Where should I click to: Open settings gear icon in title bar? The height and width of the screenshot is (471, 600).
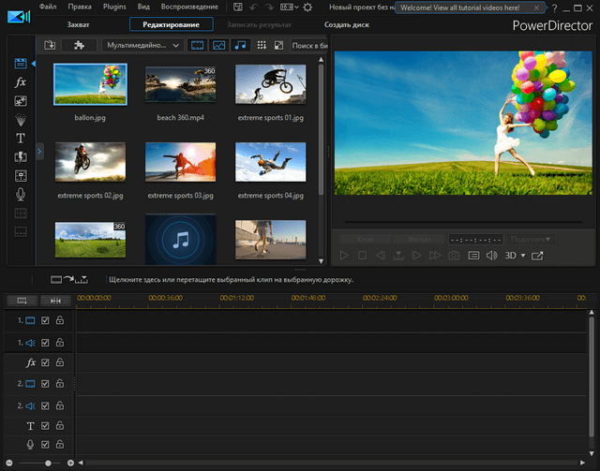pyautogui.click(x=306, y=7)
